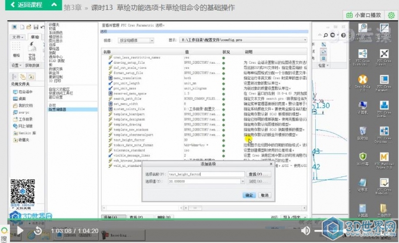The image size is (399, 243).
Task: Close the 添加选项 dialog
Action: point(271,164)
